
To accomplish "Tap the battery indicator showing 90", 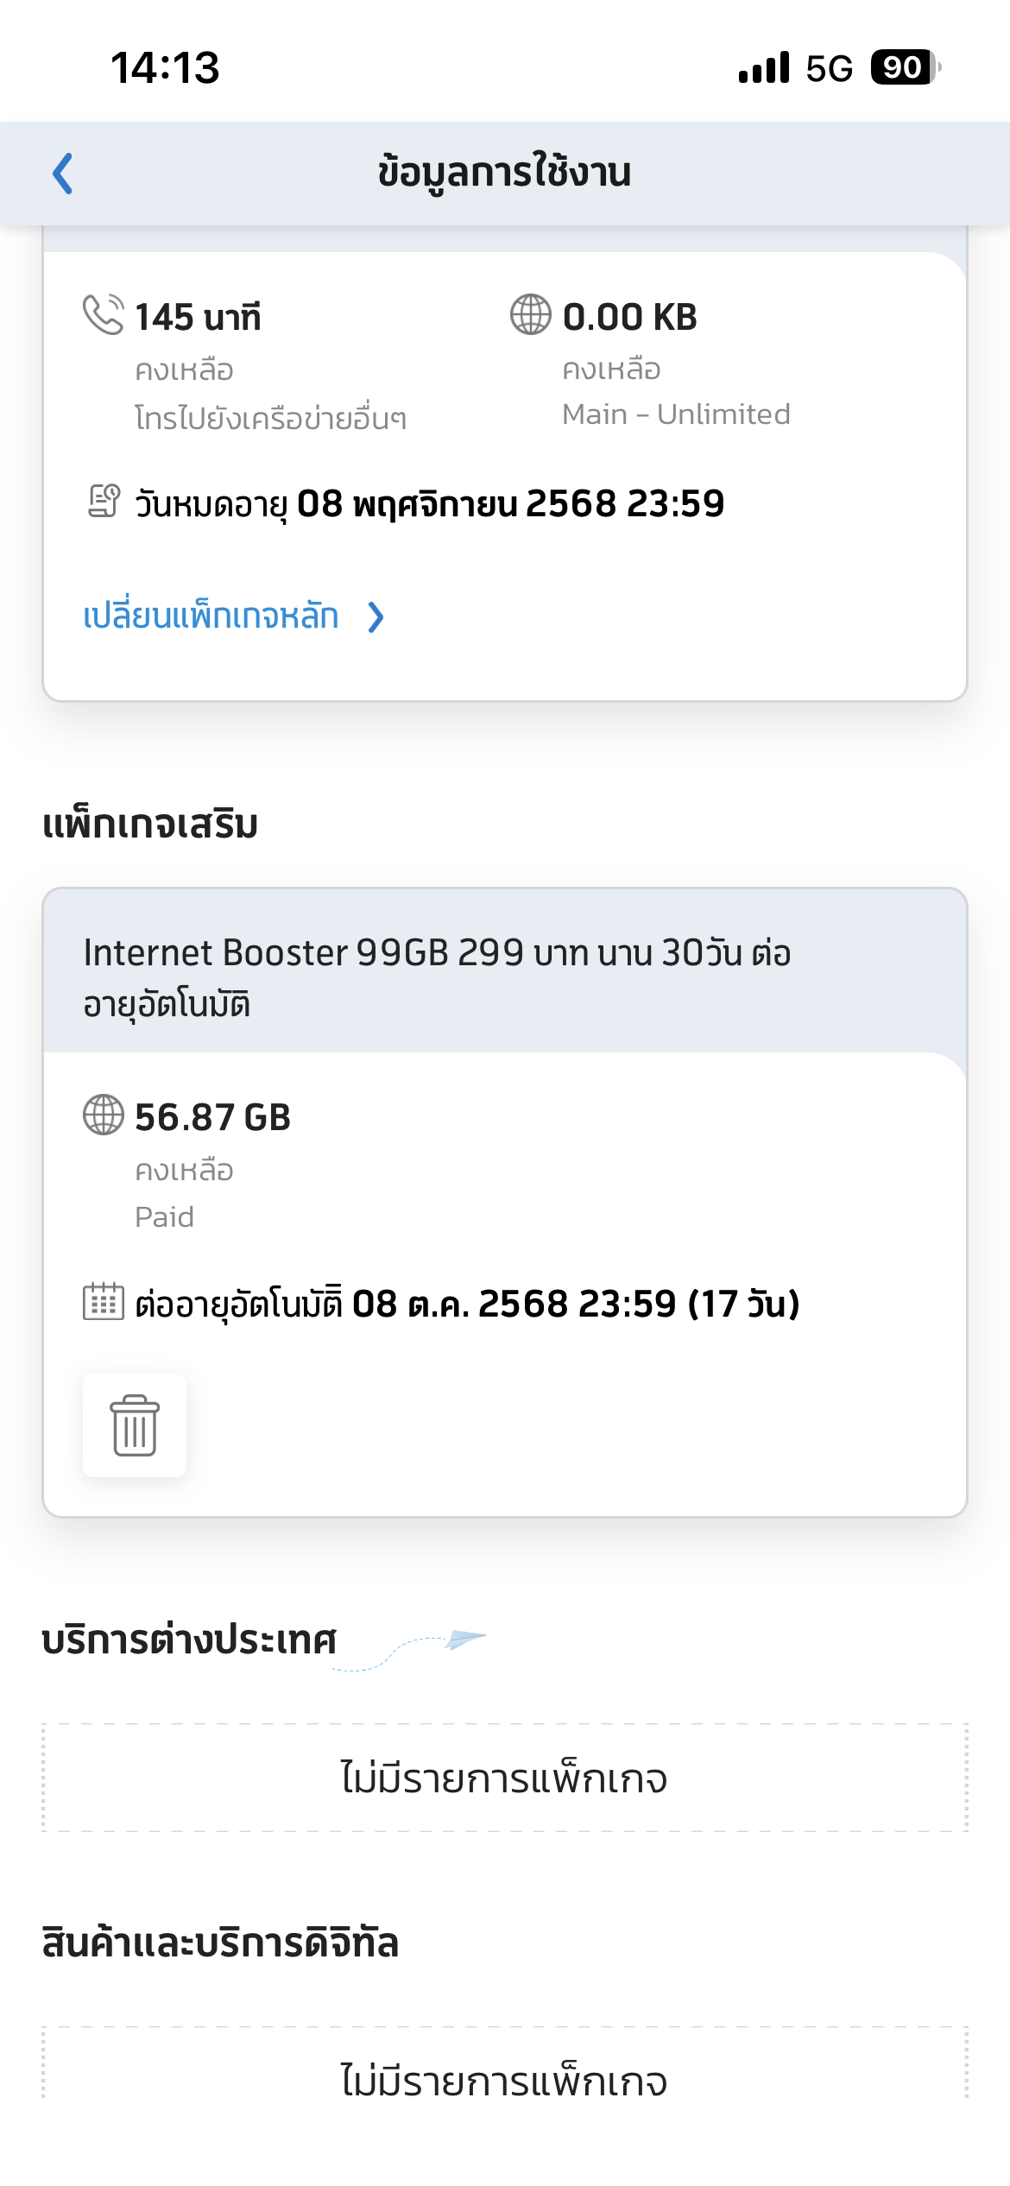I will point(906,67).
